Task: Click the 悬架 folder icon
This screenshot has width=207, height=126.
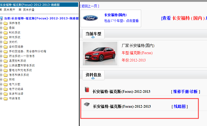Action: point(5,28)
